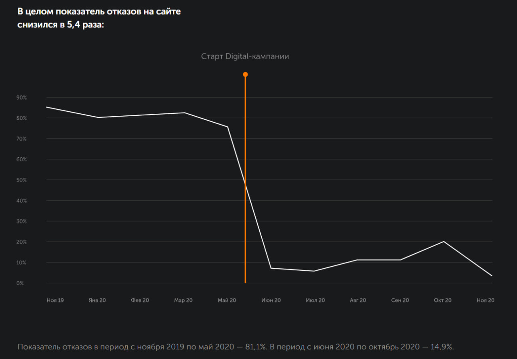Click the "Июл 20" axis label
This screenshot has width=517, height=359.
[x=315, y=301]
